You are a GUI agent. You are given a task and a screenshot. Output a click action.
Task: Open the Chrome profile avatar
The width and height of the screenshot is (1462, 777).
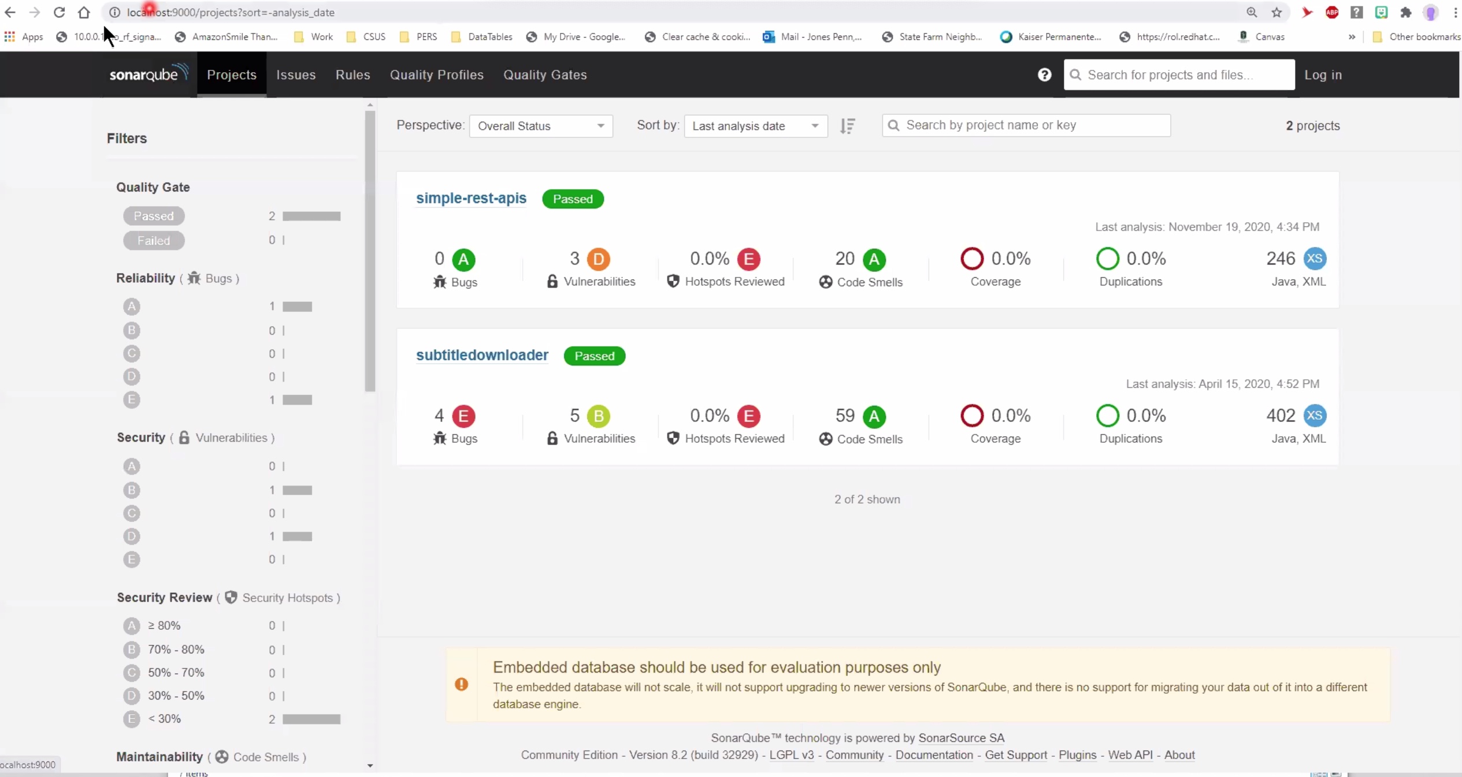pyautogui.click(x=1431, y=12)
